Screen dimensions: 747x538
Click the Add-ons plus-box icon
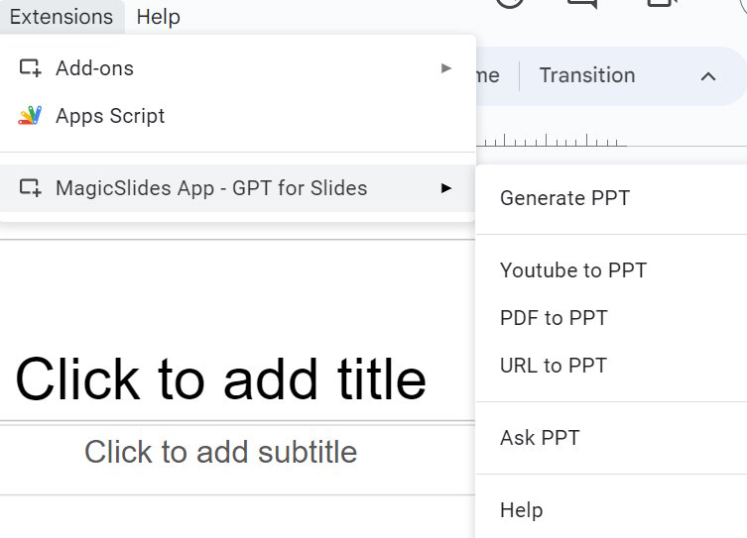tap(30, 68)
